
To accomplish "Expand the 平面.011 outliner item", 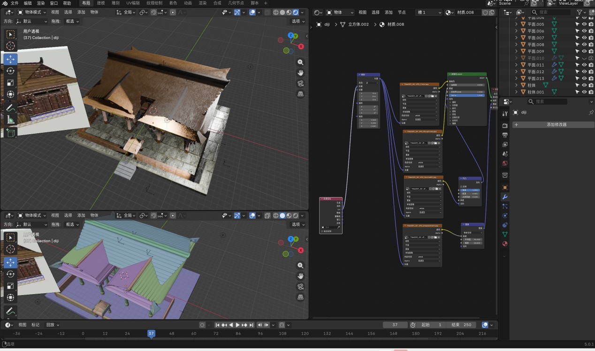I will pyautogui.click(x=517, y=65).
